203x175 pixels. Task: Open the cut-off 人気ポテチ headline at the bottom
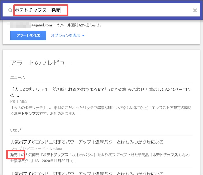(87, 173)
